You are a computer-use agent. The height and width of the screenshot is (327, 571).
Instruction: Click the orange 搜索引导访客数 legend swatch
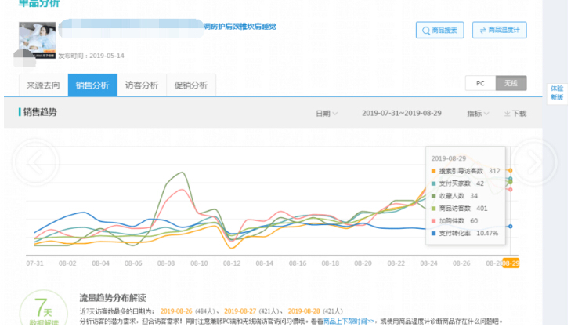click(433, 171)
